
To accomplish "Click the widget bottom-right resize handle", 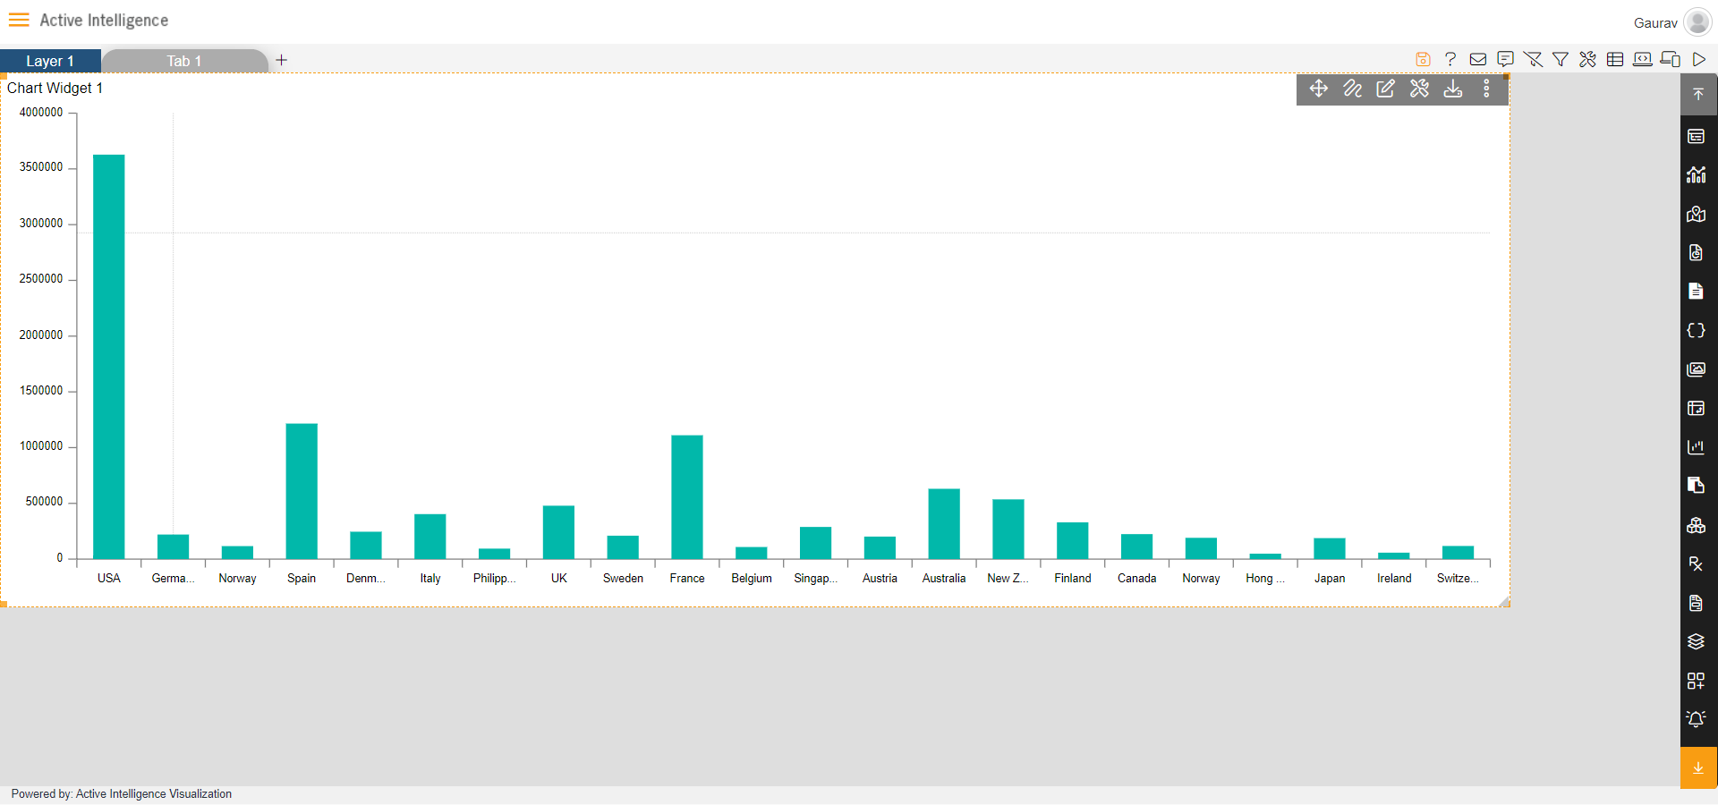I will point(1504,602).
